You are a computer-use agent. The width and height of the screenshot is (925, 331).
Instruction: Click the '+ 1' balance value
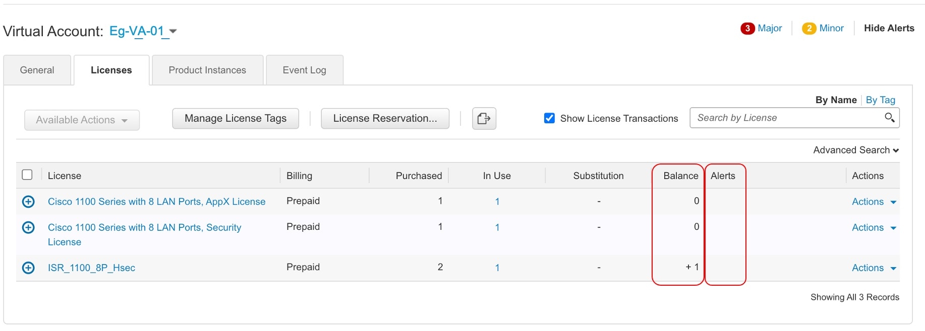click(692, 267)
